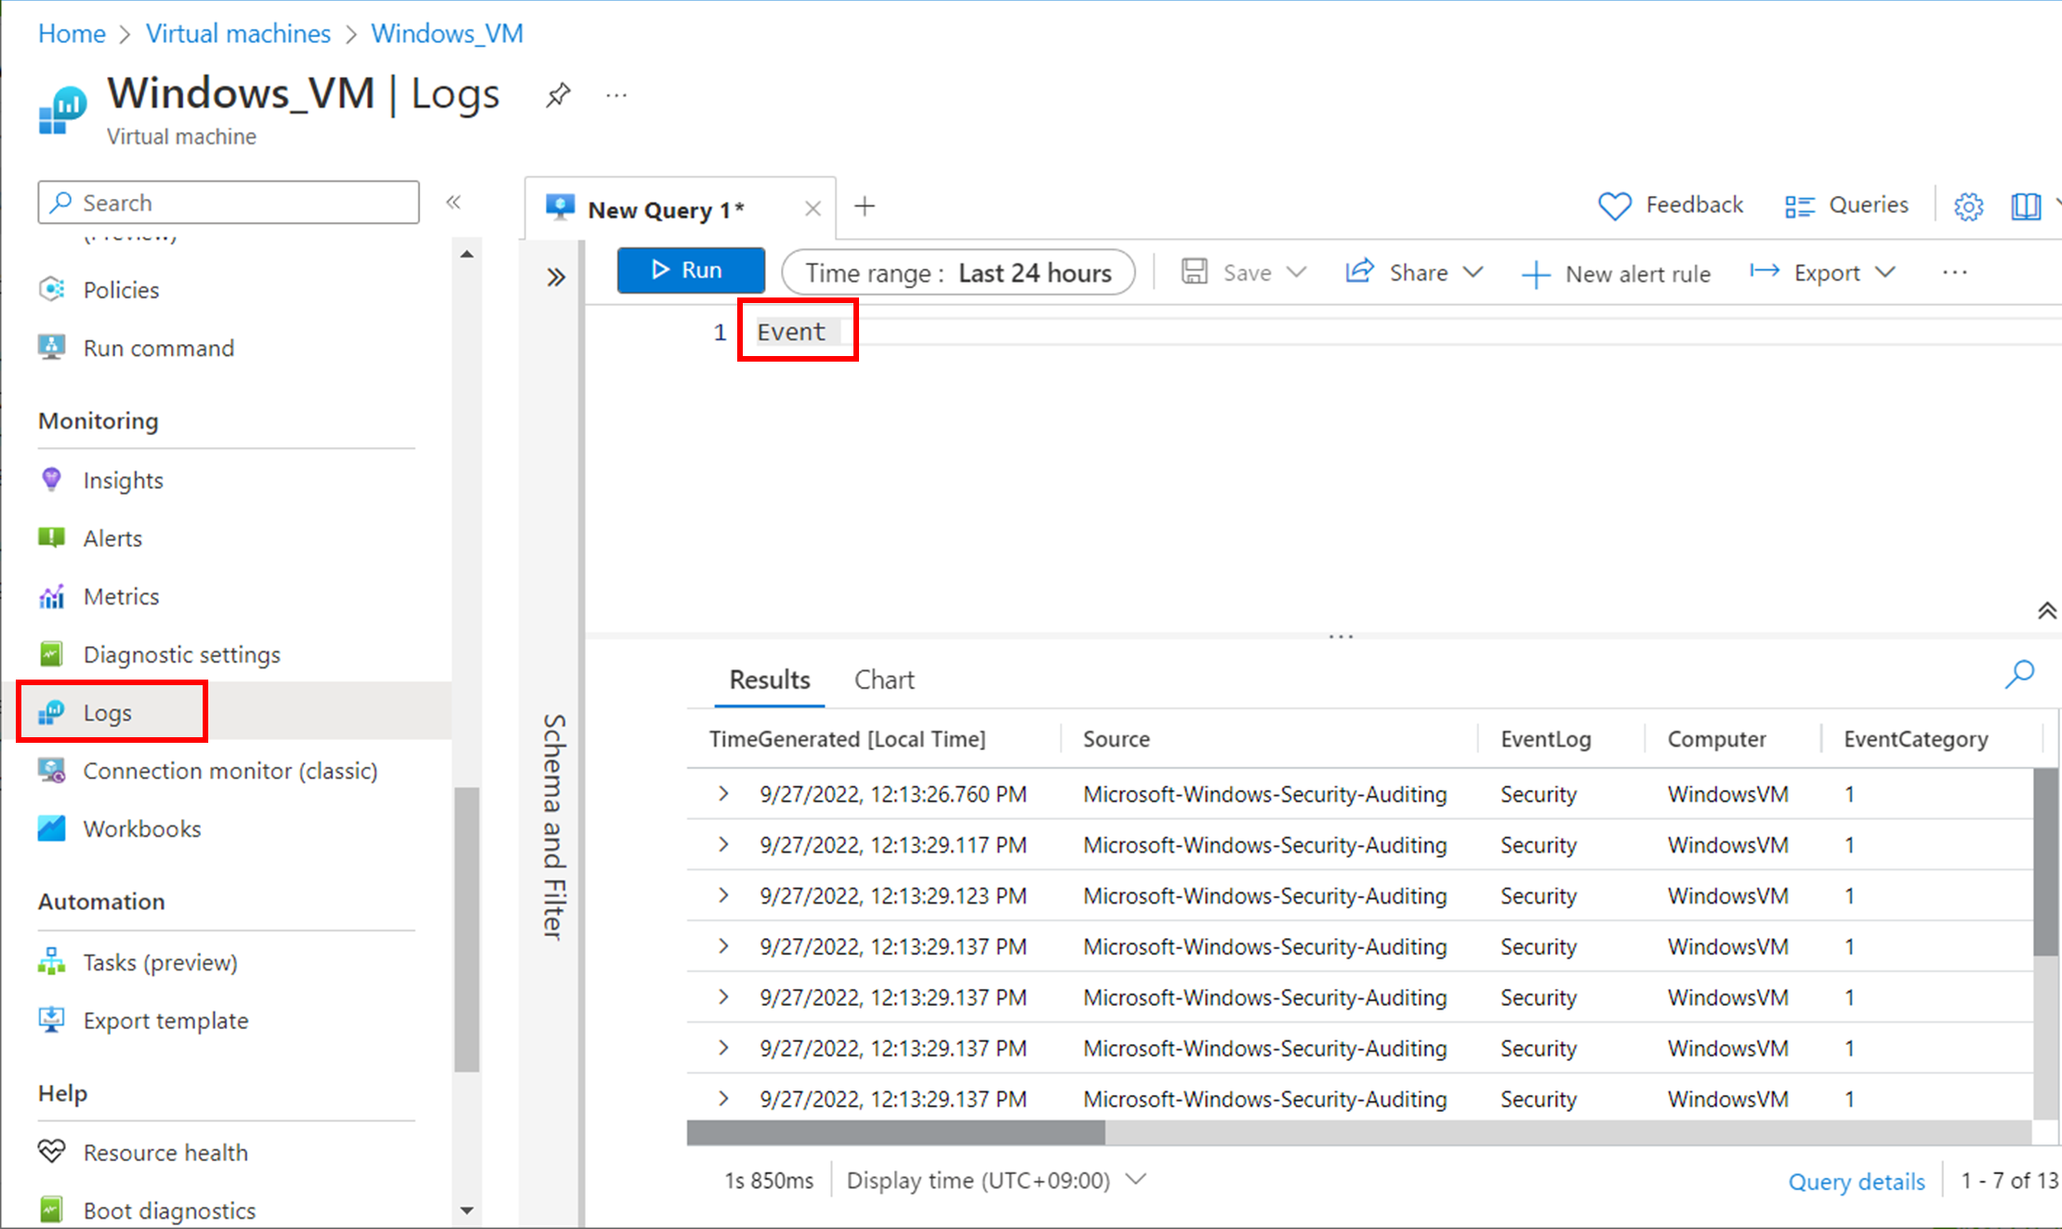The height and width of the screenshot is (1229, 2062).
Task: Open the documentation book icon
Action: coord(2025,206)
